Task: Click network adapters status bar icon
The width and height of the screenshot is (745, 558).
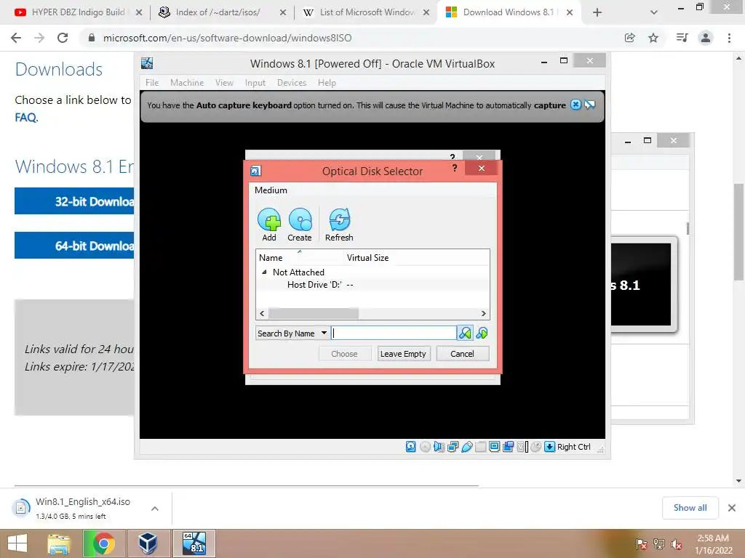Action: point(453,447)
